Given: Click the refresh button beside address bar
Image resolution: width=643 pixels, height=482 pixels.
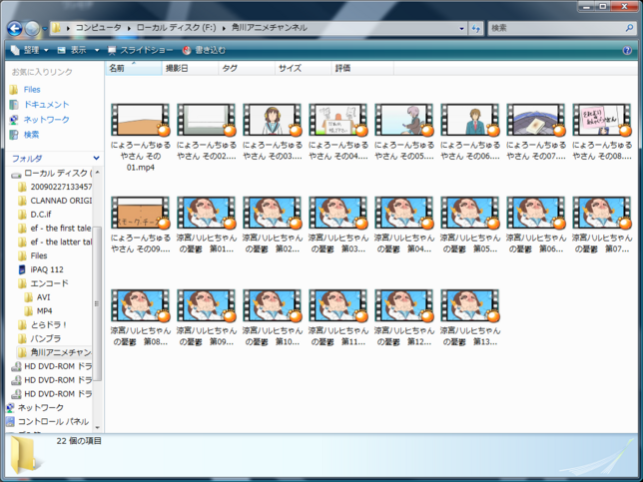Looking at the screenshot, I should 475,28.
